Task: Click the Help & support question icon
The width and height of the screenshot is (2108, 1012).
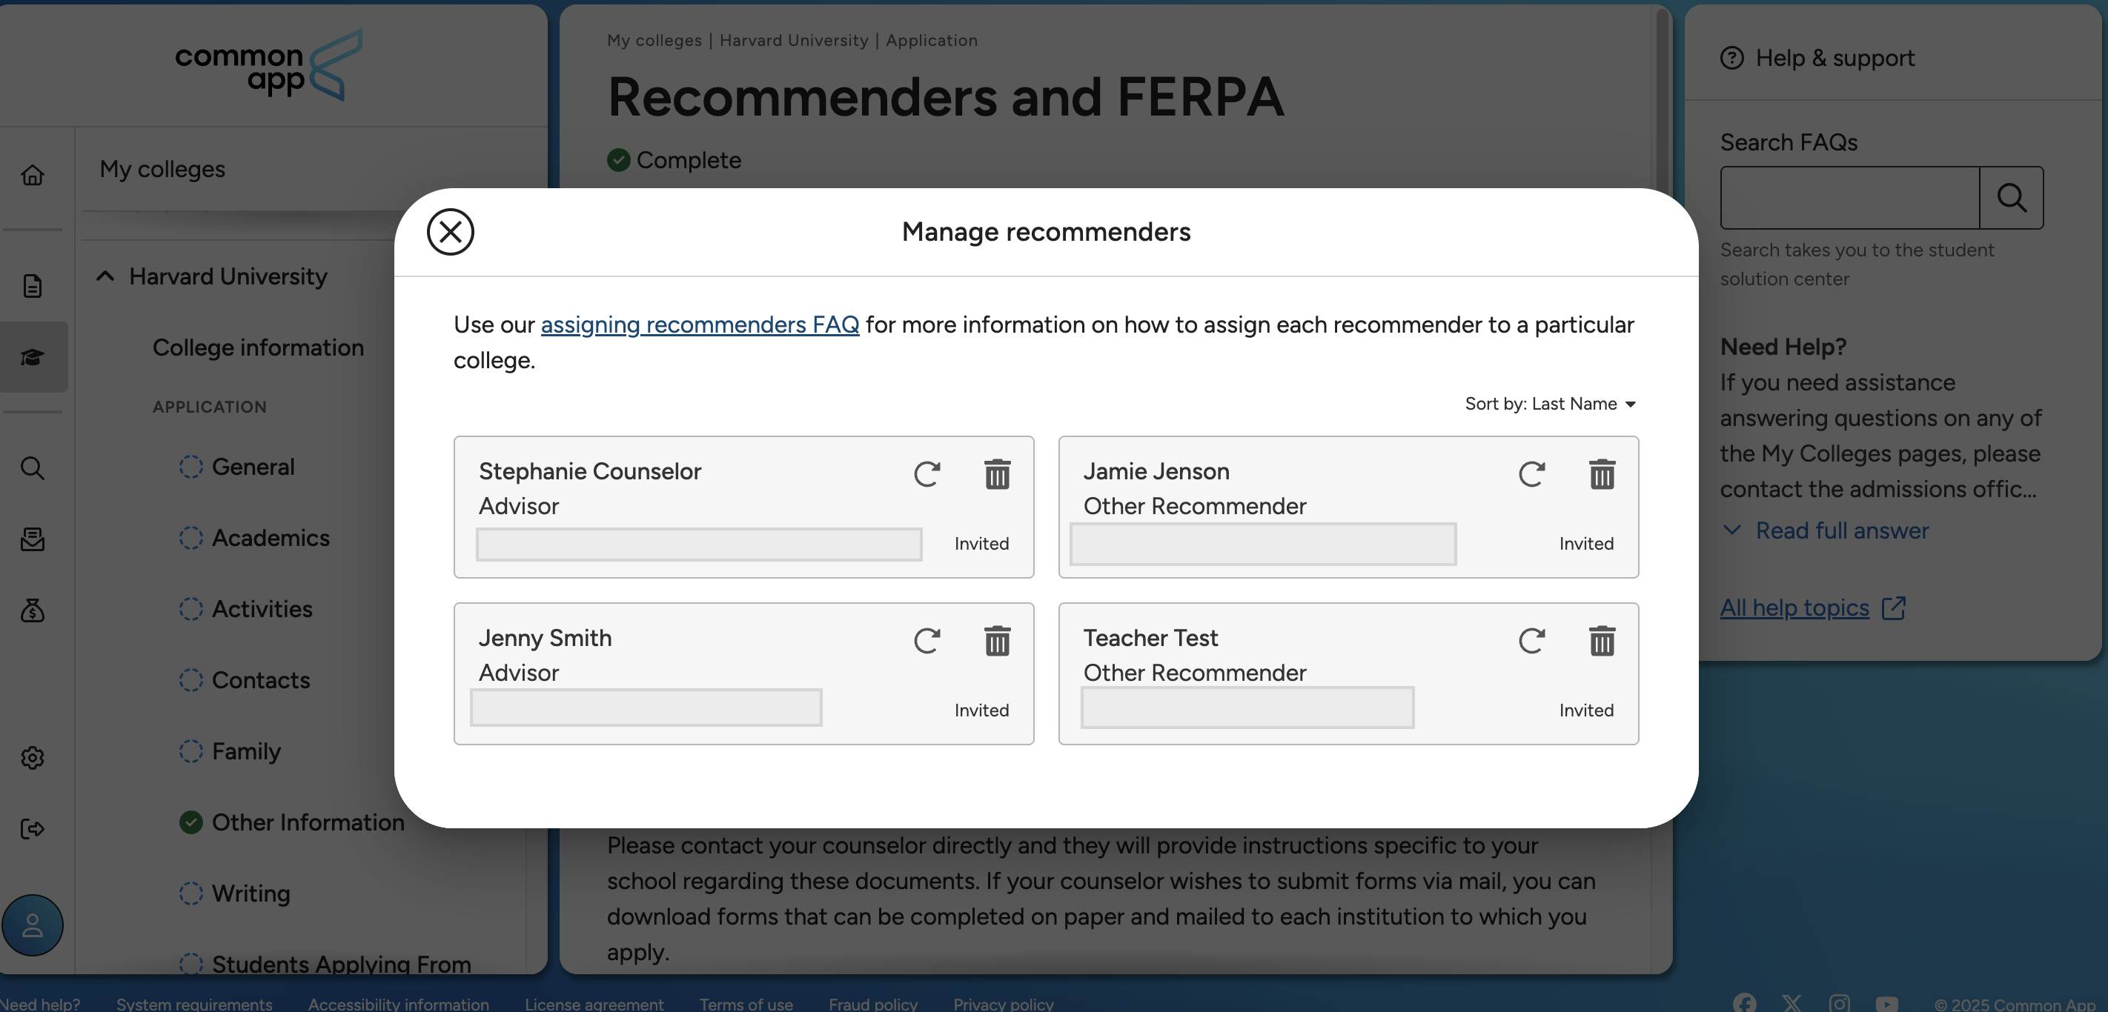Action: pyautogui.click(x=1731, y=58)
